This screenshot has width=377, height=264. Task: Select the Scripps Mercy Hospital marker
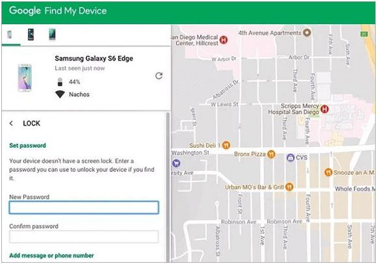pyautogui.click(x=324, y=109)
